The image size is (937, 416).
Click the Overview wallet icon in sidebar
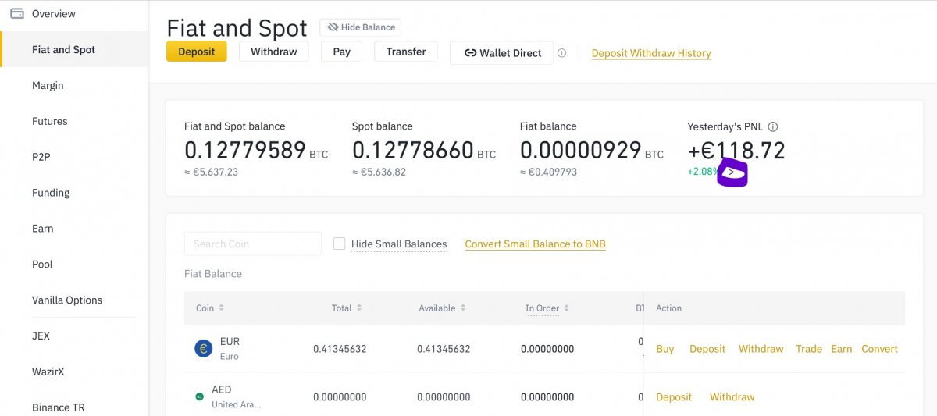(x=16, y=13)
